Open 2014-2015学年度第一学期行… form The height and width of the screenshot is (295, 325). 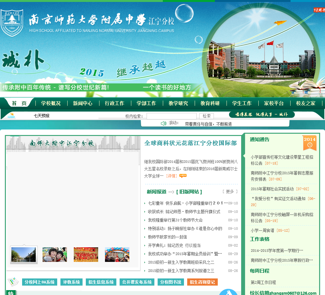(x=277, y=251)
